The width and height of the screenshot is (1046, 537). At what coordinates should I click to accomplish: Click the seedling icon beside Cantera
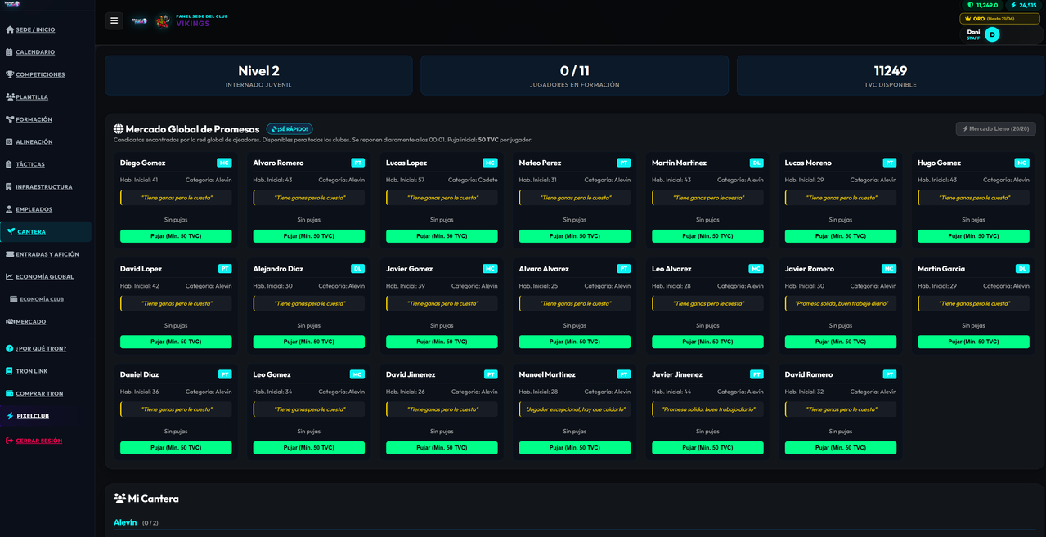[x=11, y=231]
